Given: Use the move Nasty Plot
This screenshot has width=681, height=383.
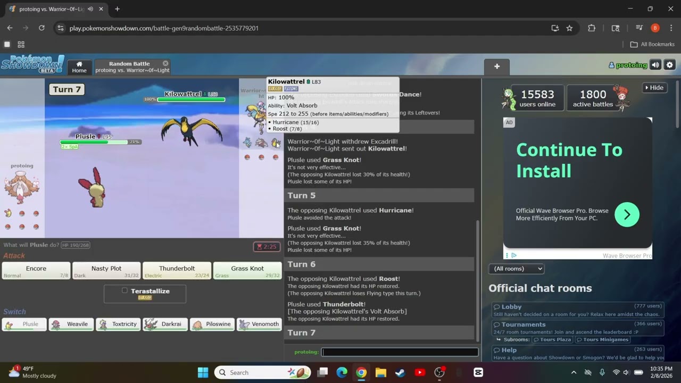Looking at the screenshot, I should (106, 271).
